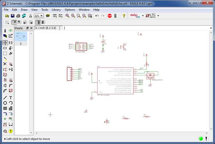Toggle the grid settings icon

click(7, 22)
